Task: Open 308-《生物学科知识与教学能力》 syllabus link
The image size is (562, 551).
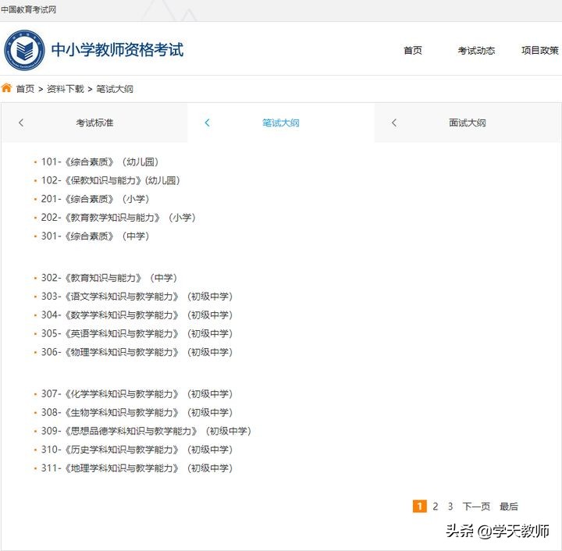Action: click(x=137, y=413)
